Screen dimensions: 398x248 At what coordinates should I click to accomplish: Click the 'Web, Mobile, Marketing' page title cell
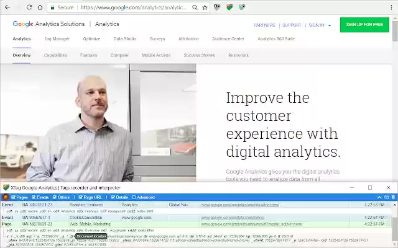pos(90,224)
